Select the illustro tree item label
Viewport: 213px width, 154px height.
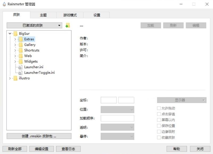(24, 78)
